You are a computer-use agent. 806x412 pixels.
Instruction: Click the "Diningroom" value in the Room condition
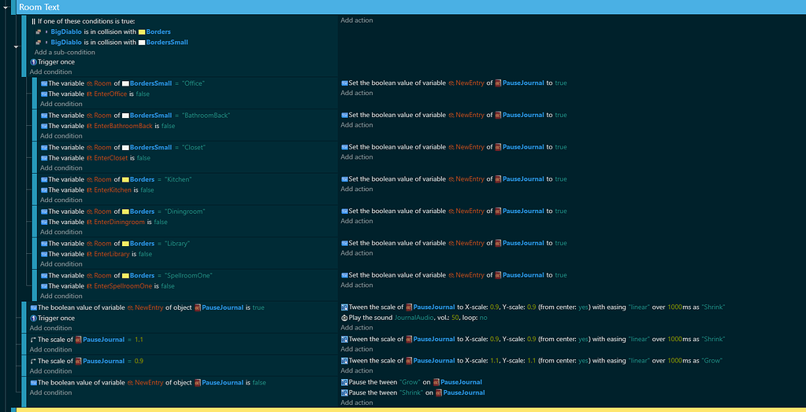(x=182, y=212)
